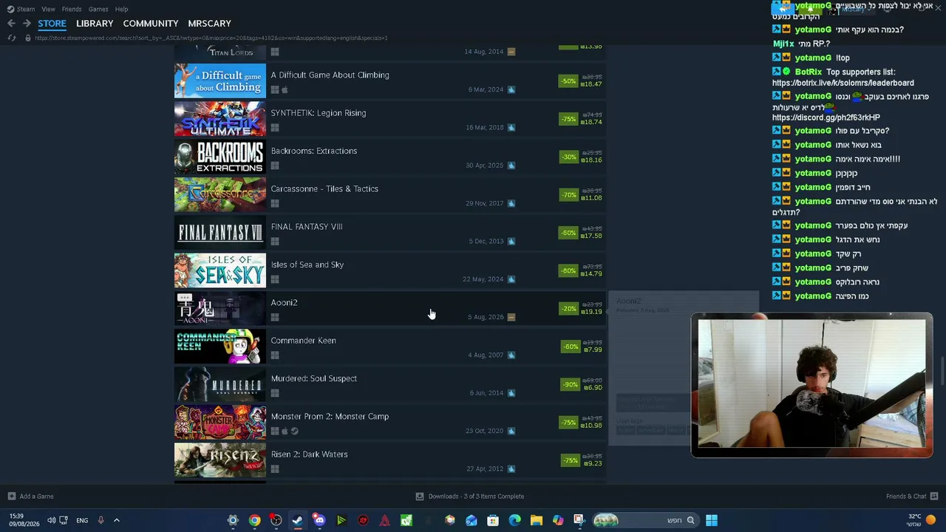Click SteamOS icon under Monster Prom 2: Monster Camp
The width and height of the screenshot is (946, 532).
[x=294, y=431]
